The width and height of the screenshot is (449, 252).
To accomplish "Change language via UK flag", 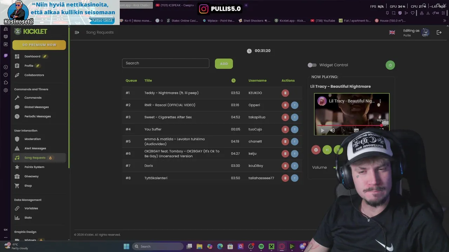I will 392,32.
